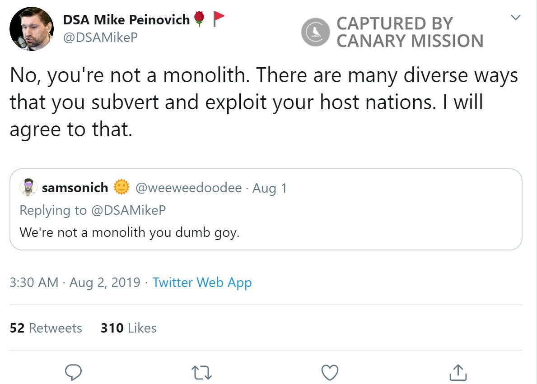Click the sun emoji next to samsonich
The height and width of the screenshot is (384, 537).
121,188
